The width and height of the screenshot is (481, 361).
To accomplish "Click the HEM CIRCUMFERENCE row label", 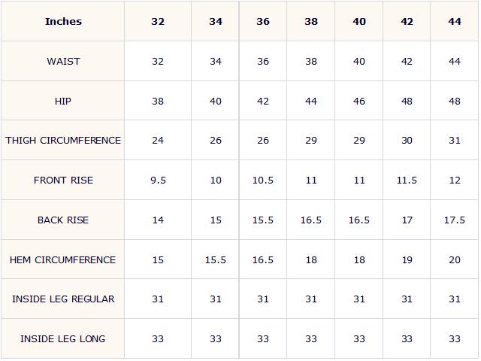I will (x=63, y=260).
